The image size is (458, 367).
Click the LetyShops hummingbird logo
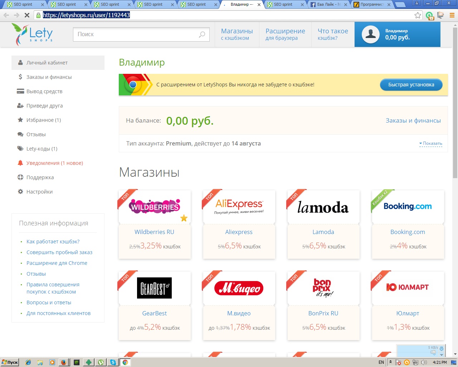coord(32,34)
